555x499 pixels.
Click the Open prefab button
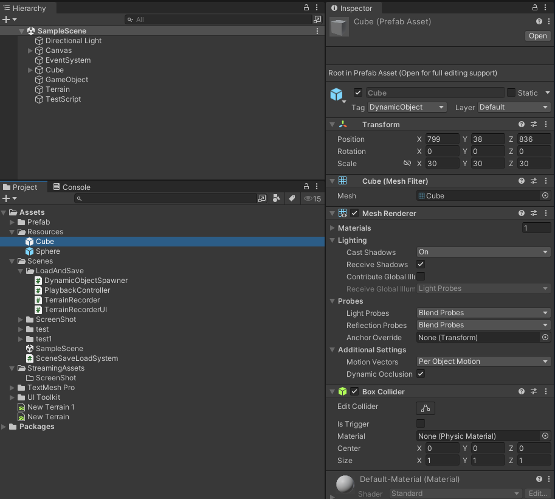537,36
